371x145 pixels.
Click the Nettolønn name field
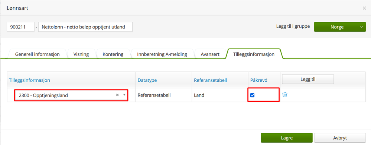click(85, 27)
